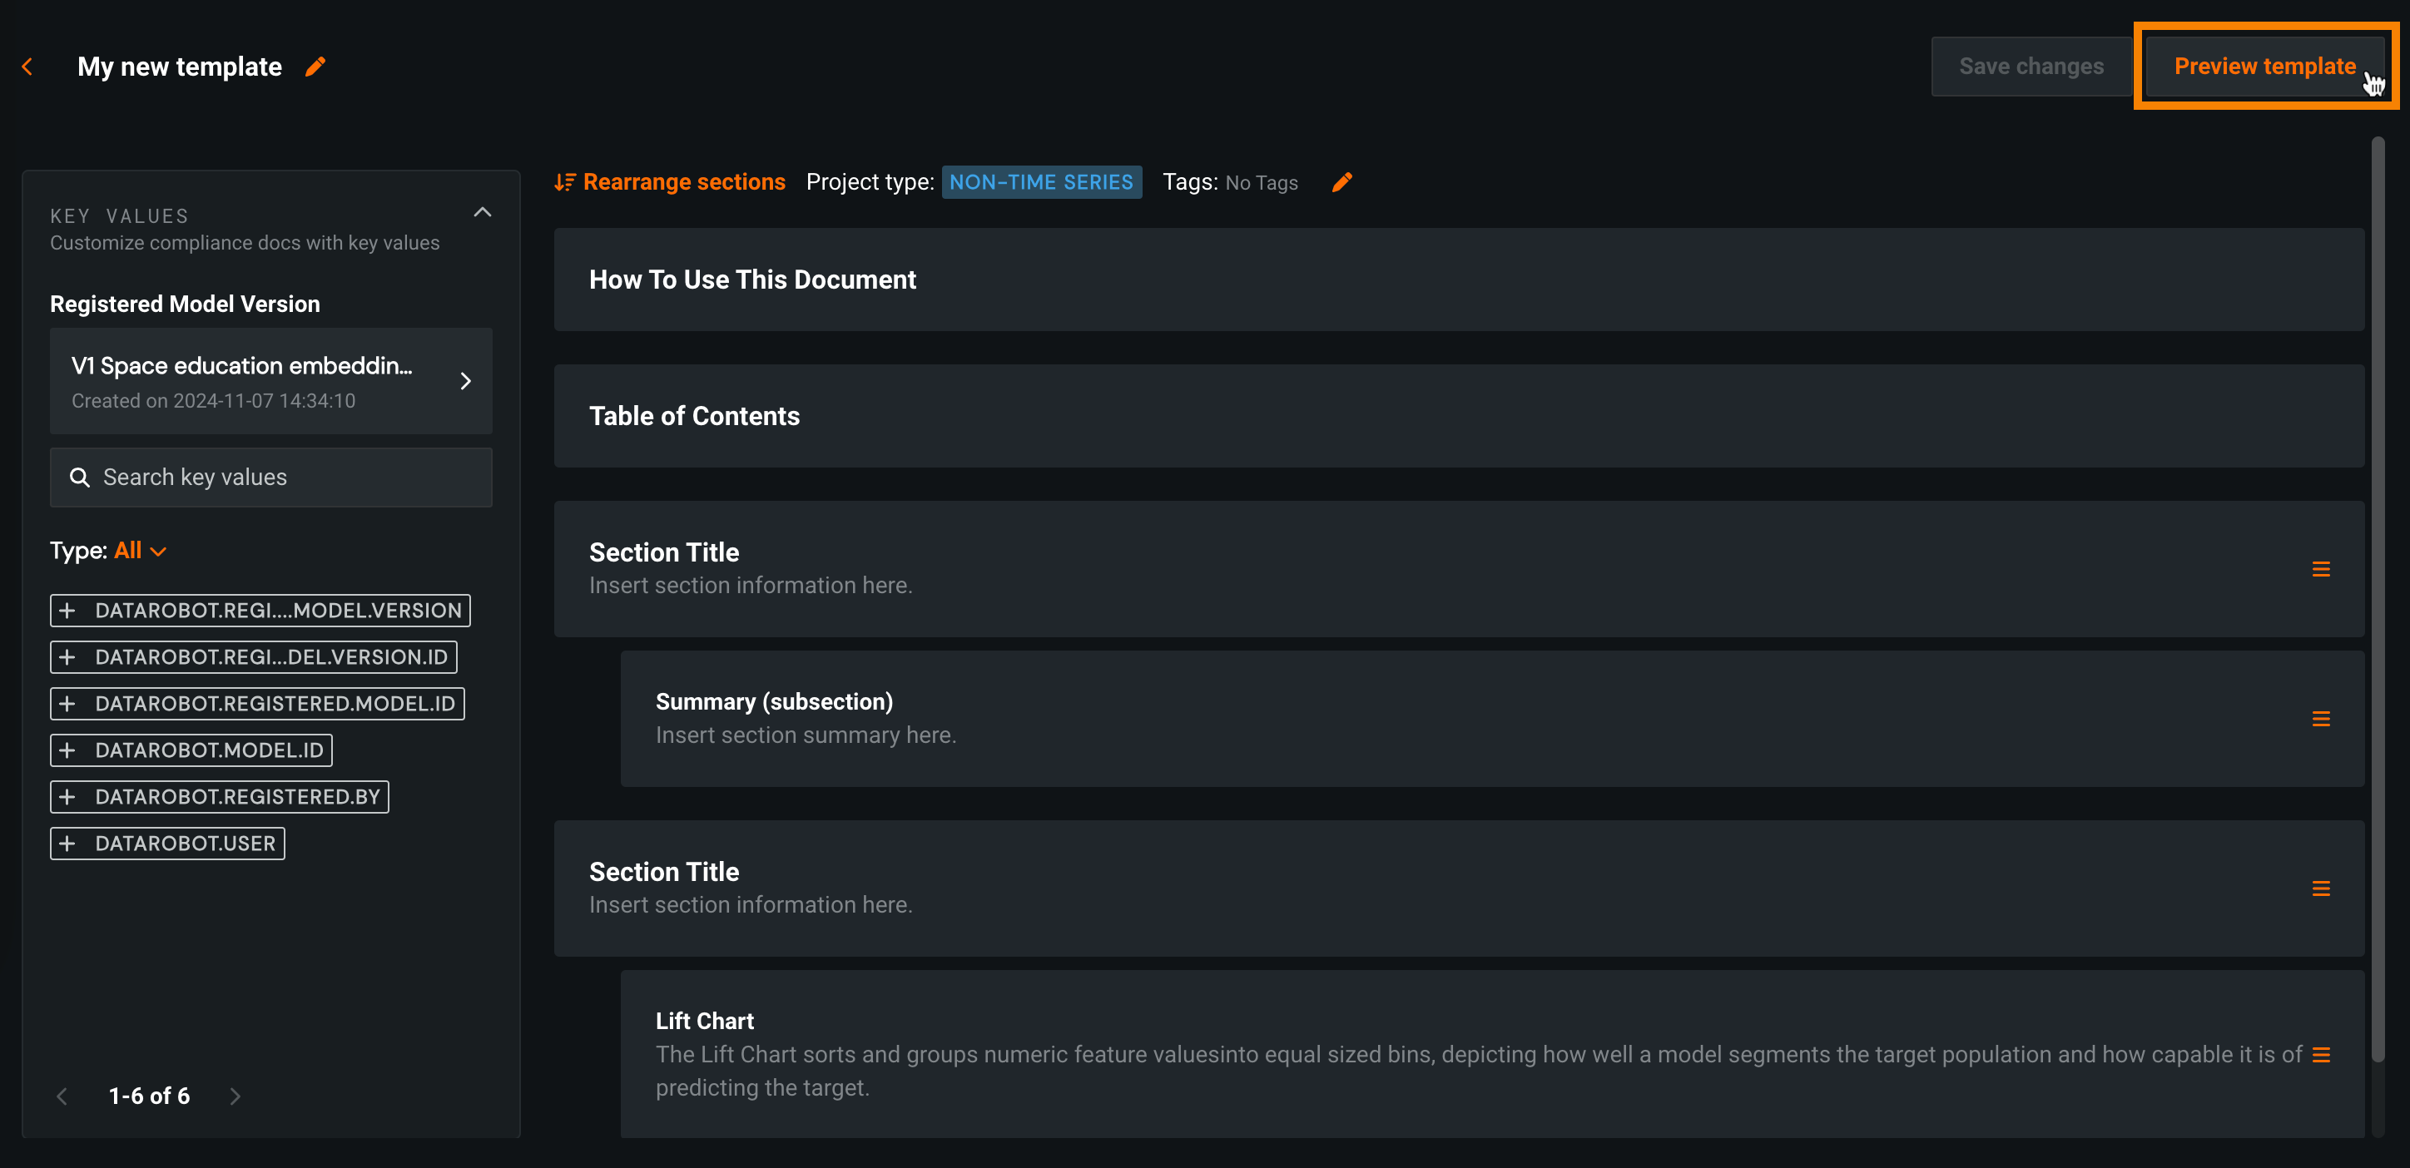Image resolution: width=2410 pixels, height=1168 pixels.
Task: Click the vertical scrollbar on the right
Action: coord(2377,598)
